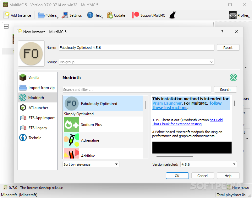Viewport: 252px width, 198px height.
Task: Select the Fabulously Optimized modpack
Action: 103,103
